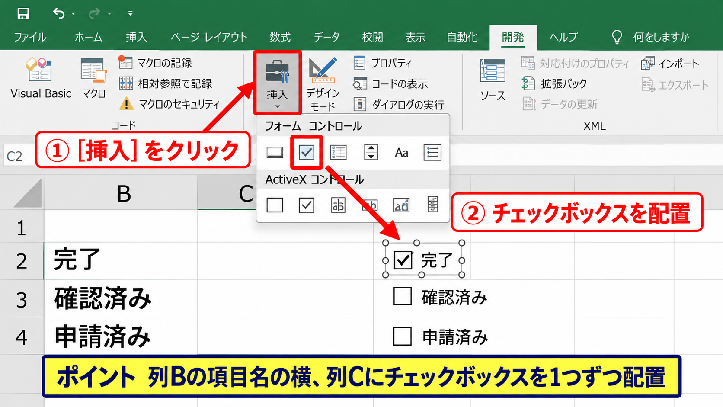Screen dimensions: 723x407
Task: Click the Undo arrow icon
Action: (59, 14)
